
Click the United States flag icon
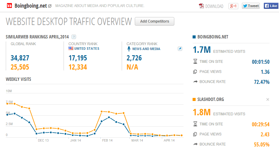pos(71,49)
